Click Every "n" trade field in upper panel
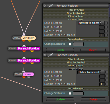Image resolution: width=110 pixels, height=104 pixels. tap(102, 31)
